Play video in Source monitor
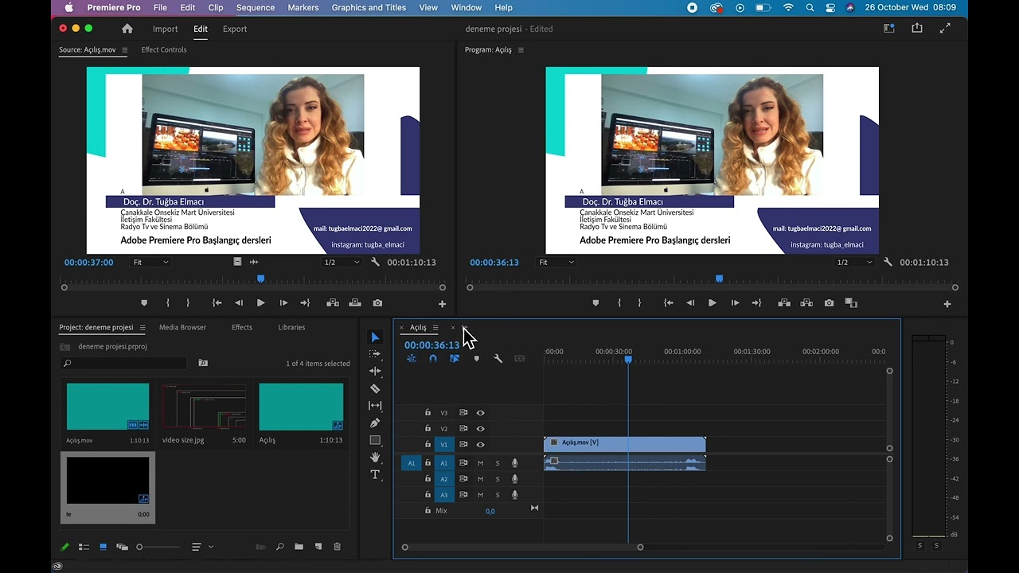1019x573 pixels. click(x=260, y=303)
